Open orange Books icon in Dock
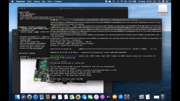Image resolution: width=180 pixels, height=101 pixels. (114, 97)
